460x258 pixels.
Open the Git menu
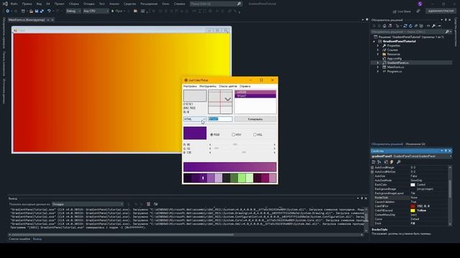tap(48, 4)
